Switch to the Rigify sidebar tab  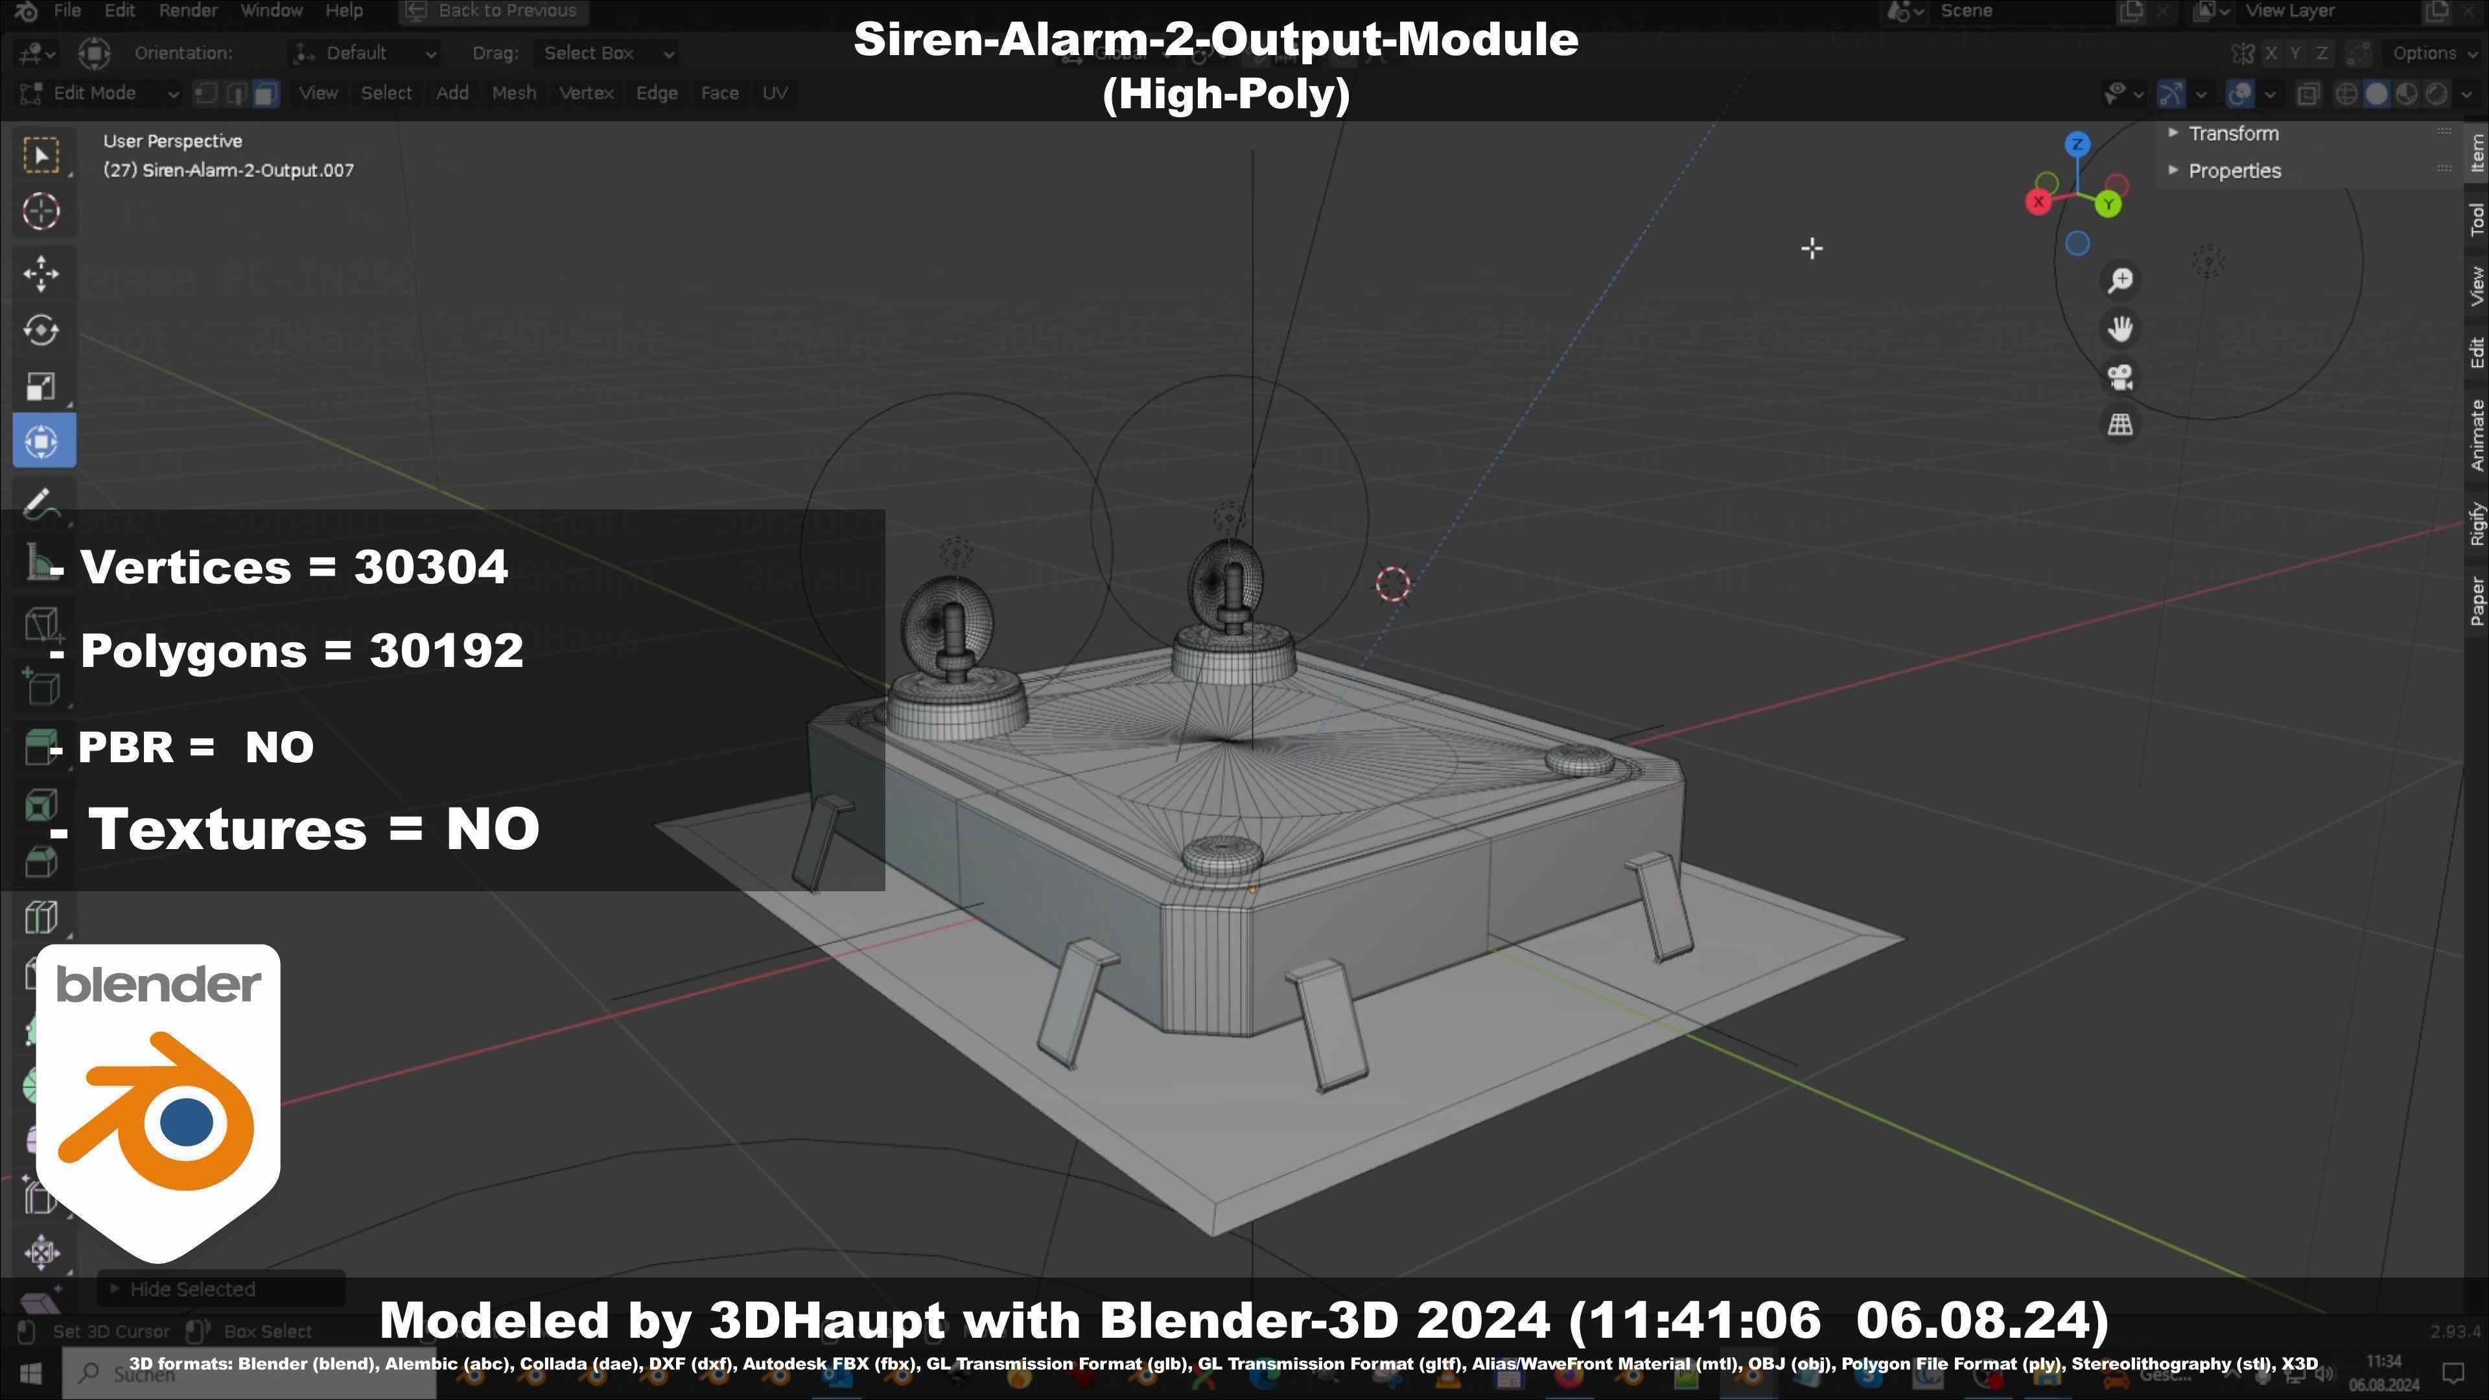2477,524
